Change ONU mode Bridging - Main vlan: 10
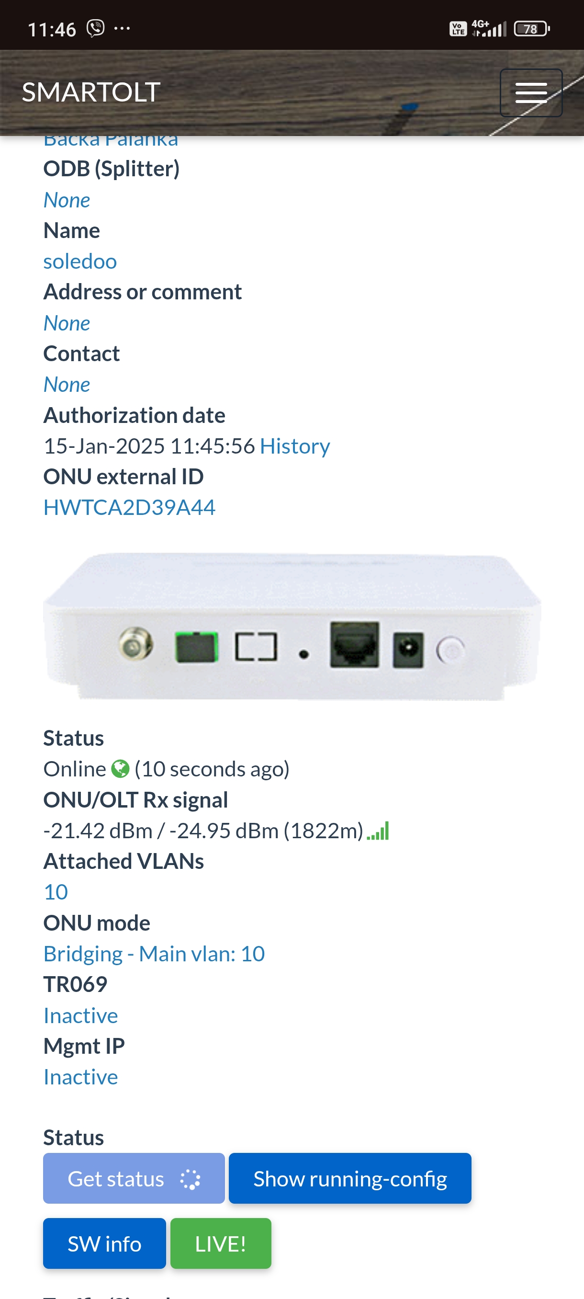 click(154, 954)
